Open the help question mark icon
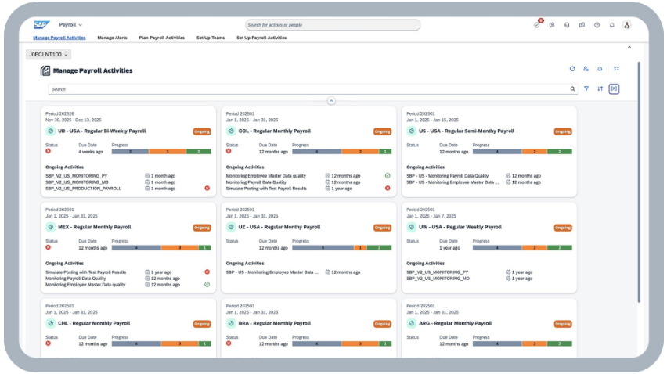This screenshot has height=374, width=667. coord(597,25)
